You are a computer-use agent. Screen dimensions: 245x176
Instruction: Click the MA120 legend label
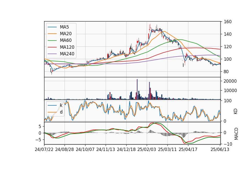point(67,47)
